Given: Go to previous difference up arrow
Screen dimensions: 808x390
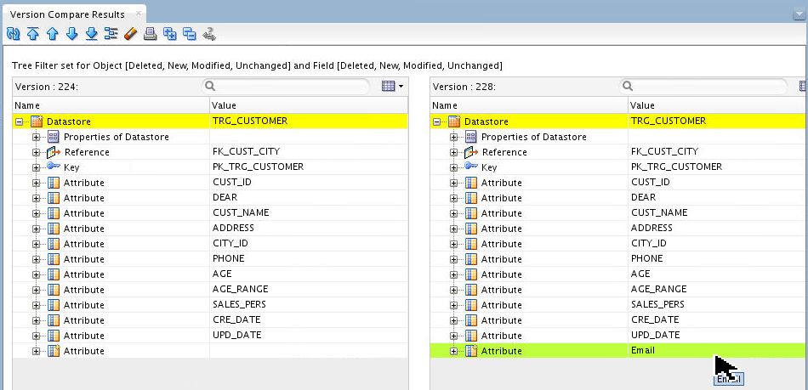Looking at the screenshot, I should pos(52,34).
